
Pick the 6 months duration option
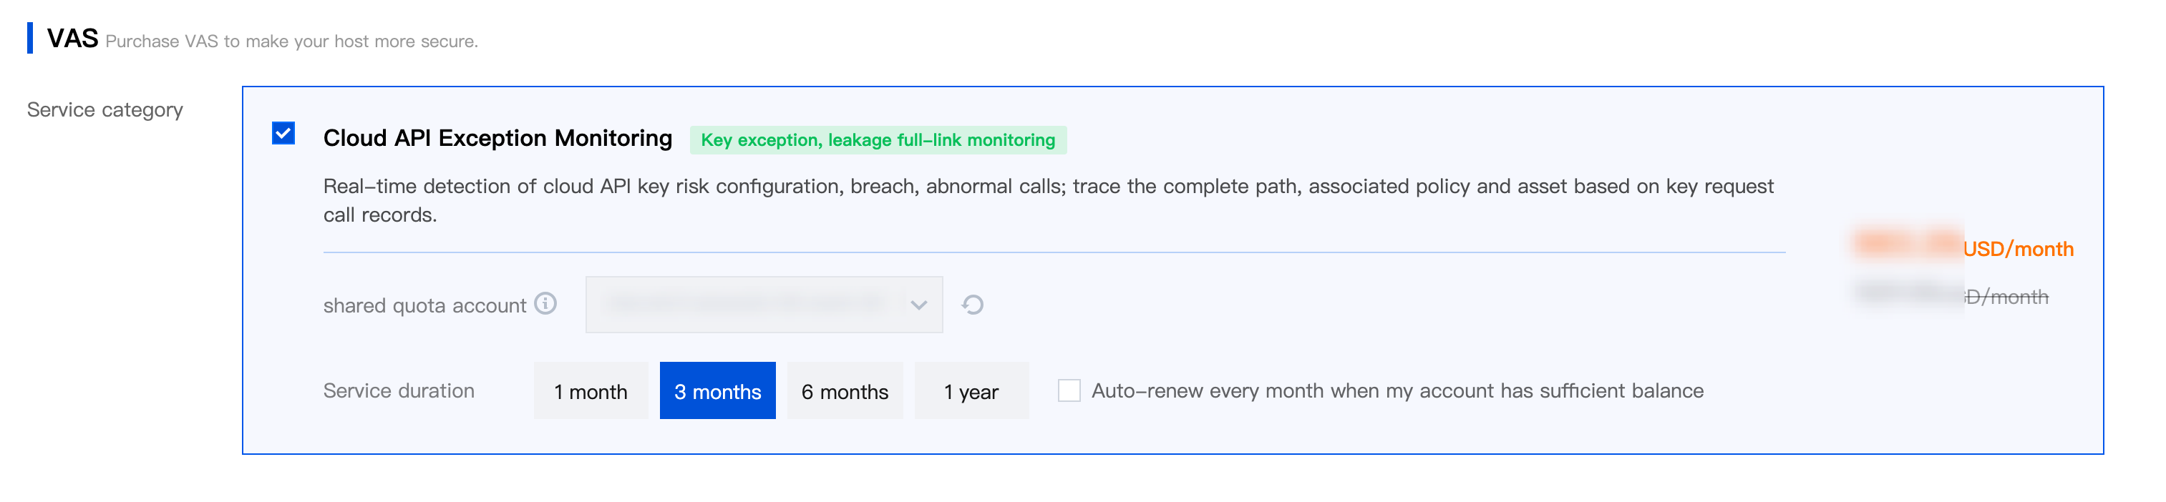pos(844,391)
